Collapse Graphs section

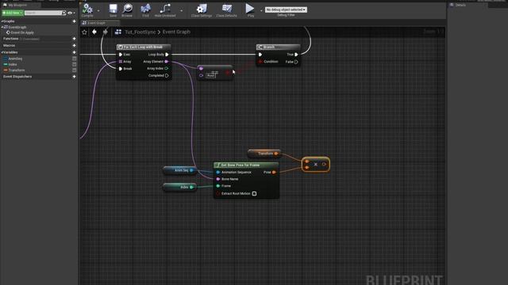click(2, 21)
